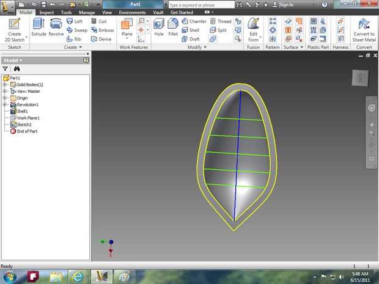Screen dimensions: 379x284
Task: Open File Explorer folder in taskbar
Action: pyautogui.click(x=56, y=277)
